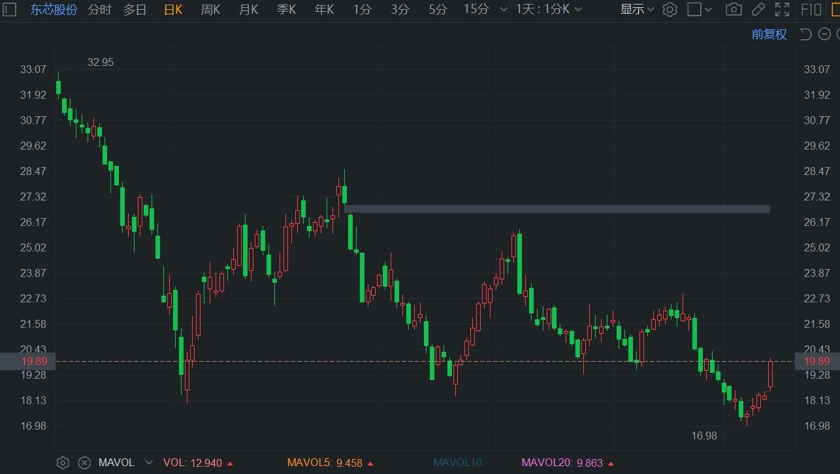The height and width of the screenshot is (474, 840).
Task: Switch to 分时 intraday view
Action: click(x=99, y=9)
